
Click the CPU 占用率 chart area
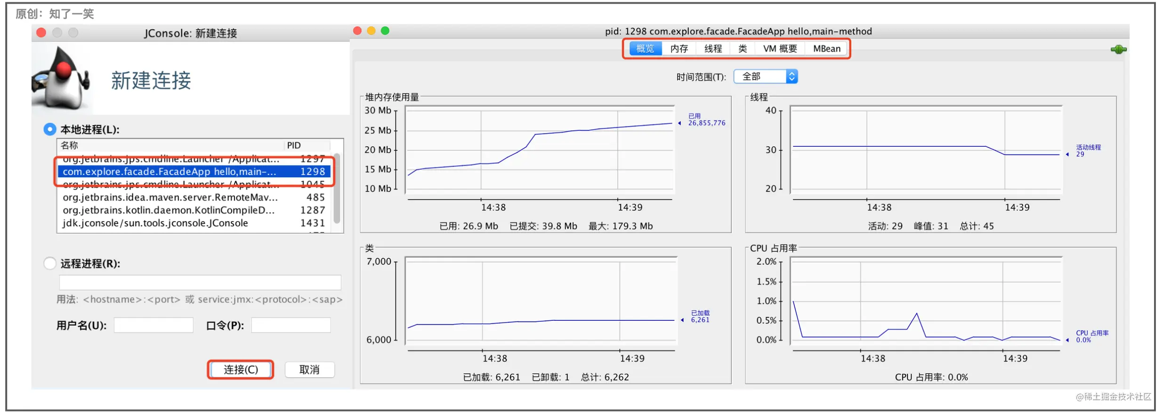click(926, 300)
